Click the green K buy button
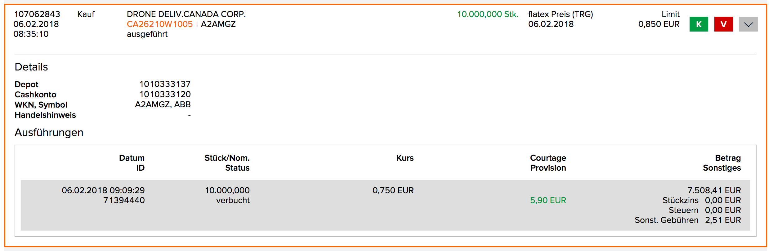 (699, 24)
